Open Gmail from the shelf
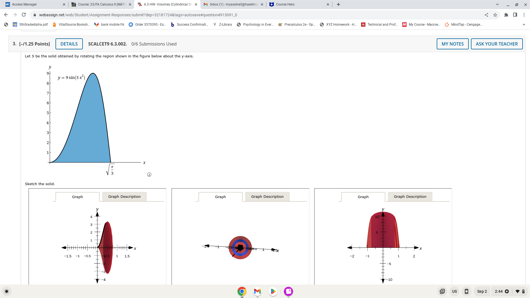The image size is (530, 298). [257, 291]
